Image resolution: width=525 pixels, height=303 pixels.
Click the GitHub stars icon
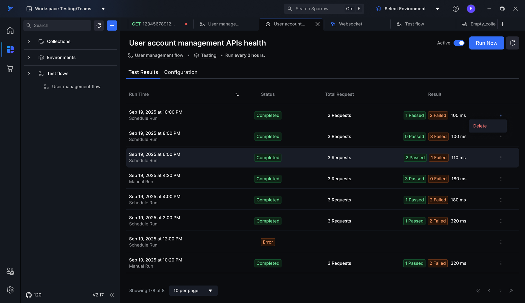click(x=29, y=295)
